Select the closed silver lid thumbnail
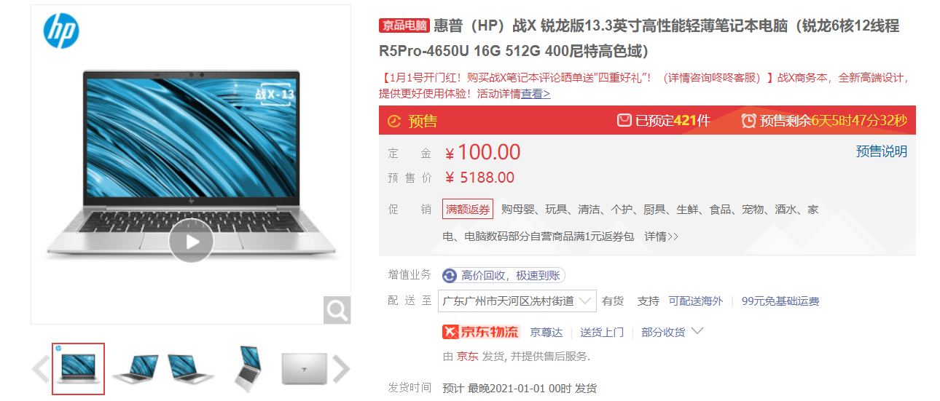 click(304, 369)
